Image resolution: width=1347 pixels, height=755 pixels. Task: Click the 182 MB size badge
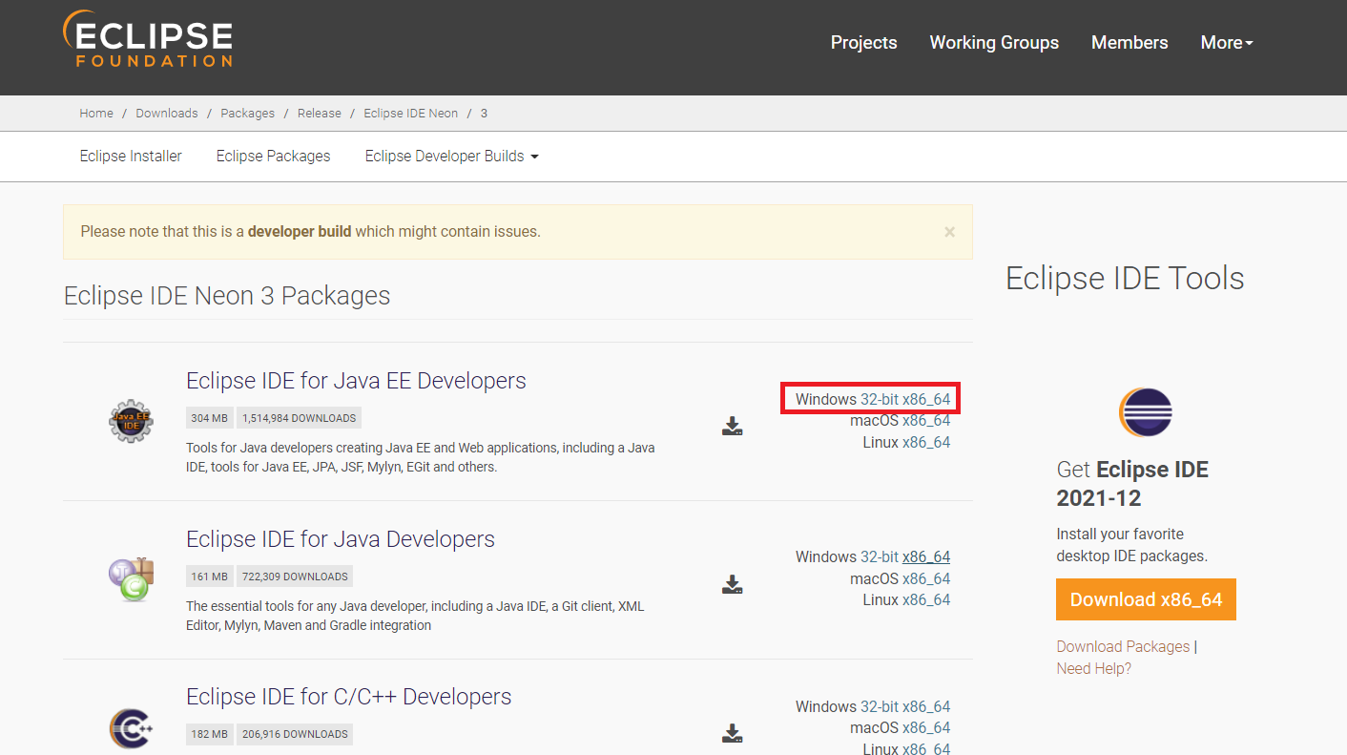click(210, 734)
